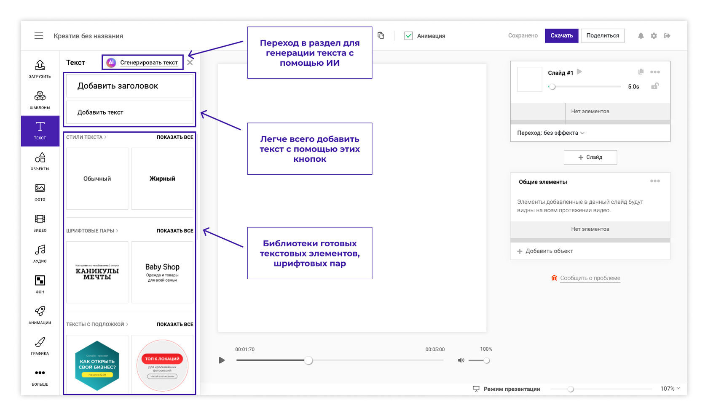The height and width of the screenshot is (416, 708).
Task: Expand the Переход: без эффекта dropdown
Action: pos(551,133)
